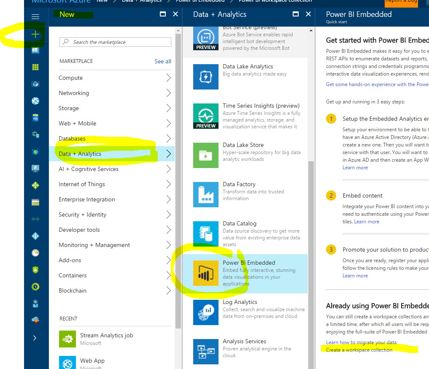Open Virtual networks sidebar icon
This screenshot has width=429, height=369.
[x=35, y=219]
